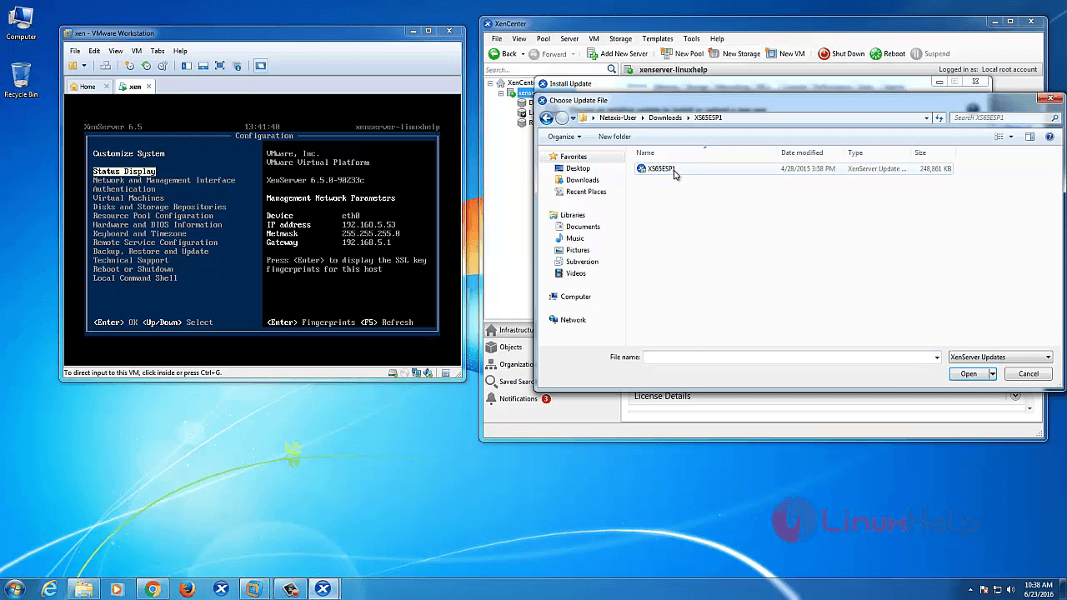Open Windows Start menu

coord(14,588)
